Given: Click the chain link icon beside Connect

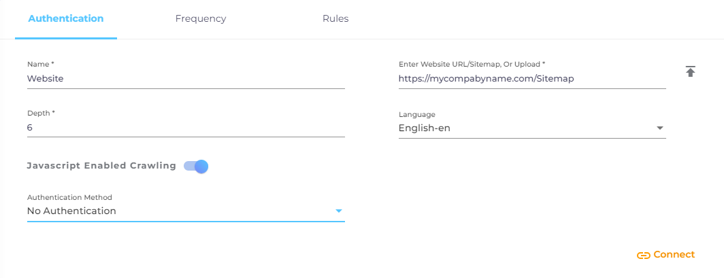Looking at the screenshot, I should tap(643, 256).
